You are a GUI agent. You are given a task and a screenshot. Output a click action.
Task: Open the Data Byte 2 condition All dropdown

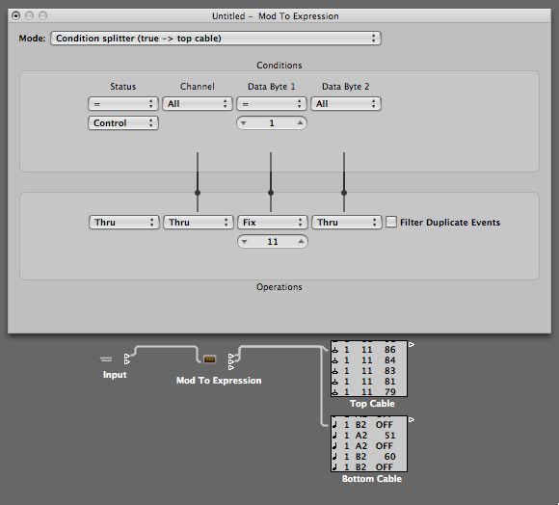[x=345, y=104]
